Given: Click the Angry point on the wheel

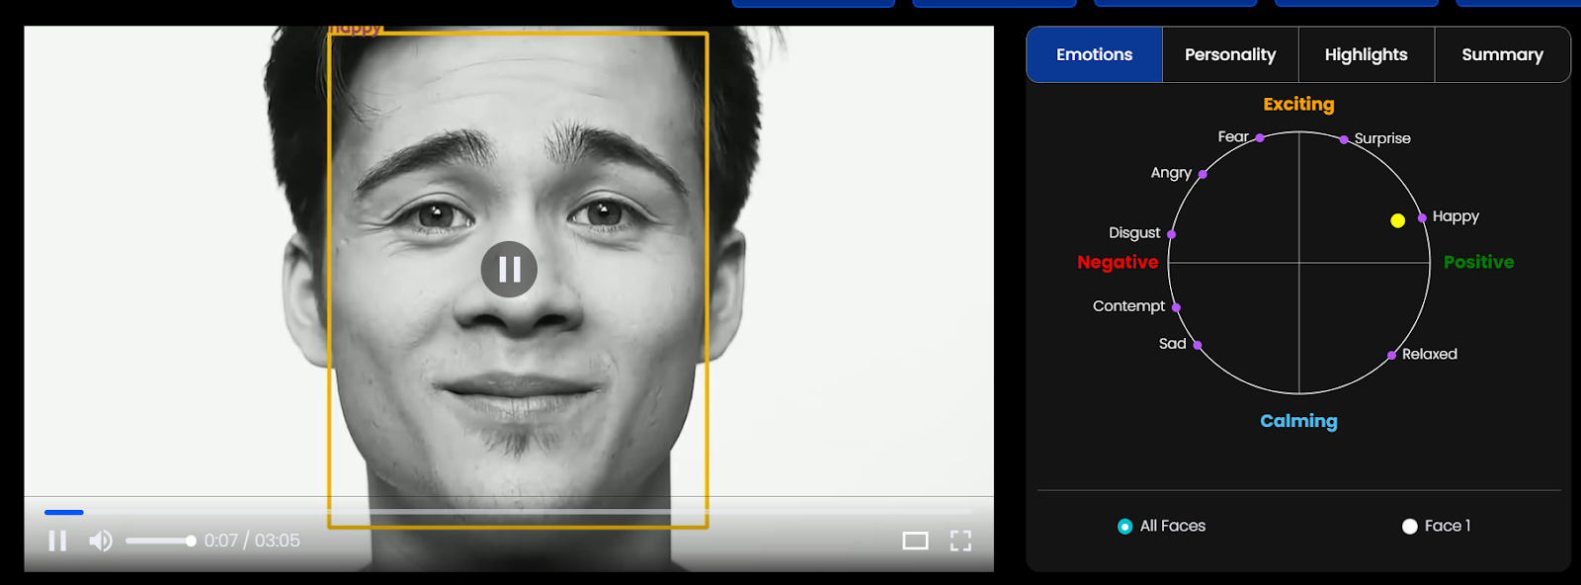Looking at the screenshot, I should 1203,174.
